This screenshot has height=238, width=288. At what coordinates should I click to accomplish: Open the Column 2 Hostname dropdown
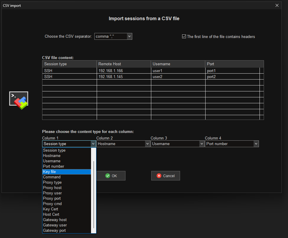pyautogui.click(x=148, y=144)
